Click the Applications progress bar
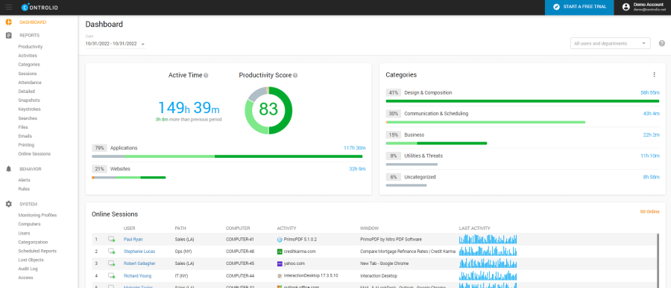This screenshot has width=671, height=288. point(227,156)
